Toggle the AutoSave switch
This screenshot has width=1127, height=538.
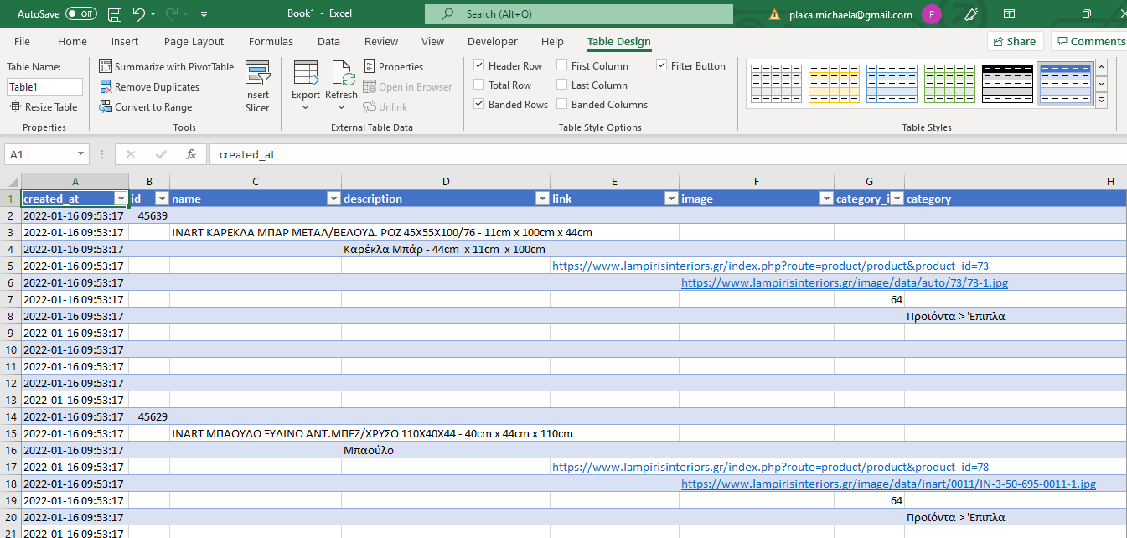(x=81, y=14)
